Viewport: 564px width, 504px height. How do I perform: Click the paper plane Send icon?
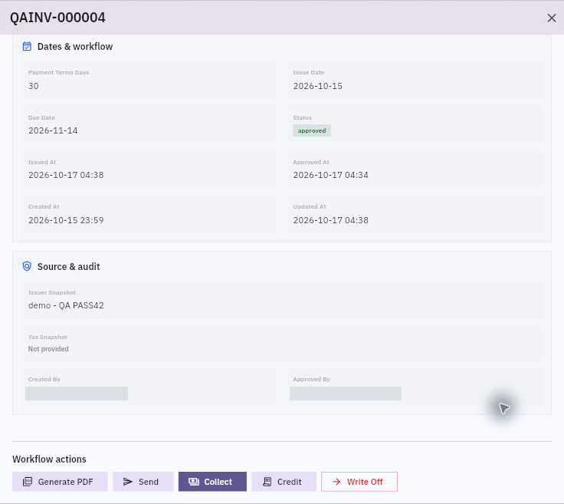coord(128,482)
